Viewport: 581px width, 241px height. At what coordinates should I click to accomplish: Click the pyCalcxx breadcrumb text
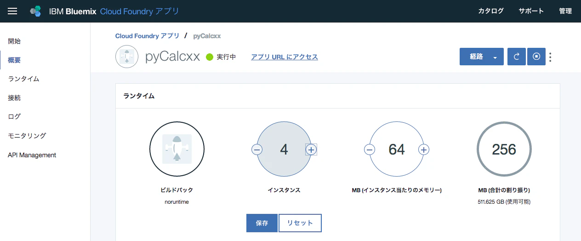[207, 36]
